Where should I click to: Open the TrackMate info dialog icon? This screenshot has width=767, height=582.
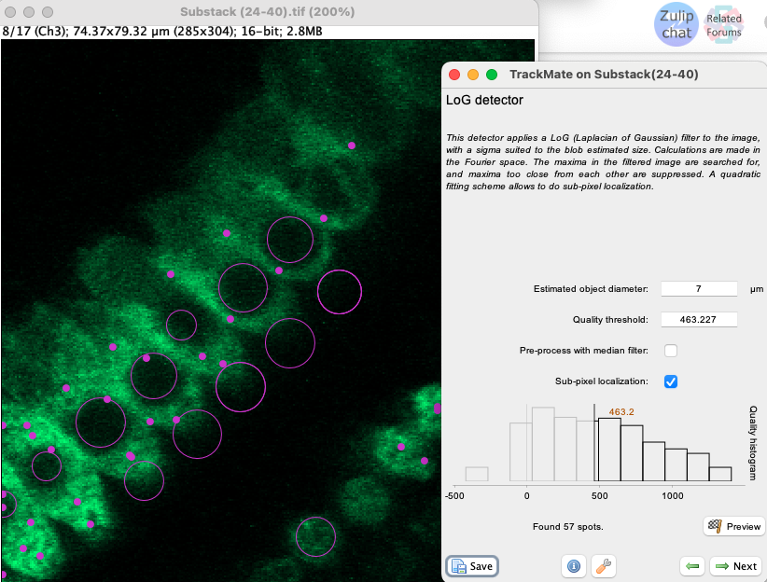coord(574,566)
